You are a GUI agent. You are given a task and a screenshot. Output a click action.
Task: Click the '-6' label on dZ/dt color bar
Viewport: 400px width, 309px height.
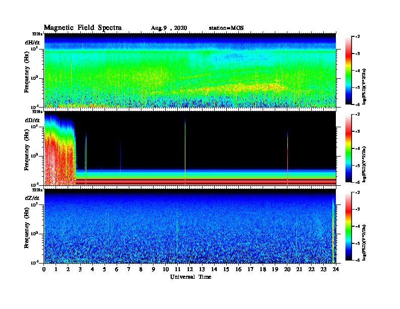pyautogui.click(x=357, y=260)
